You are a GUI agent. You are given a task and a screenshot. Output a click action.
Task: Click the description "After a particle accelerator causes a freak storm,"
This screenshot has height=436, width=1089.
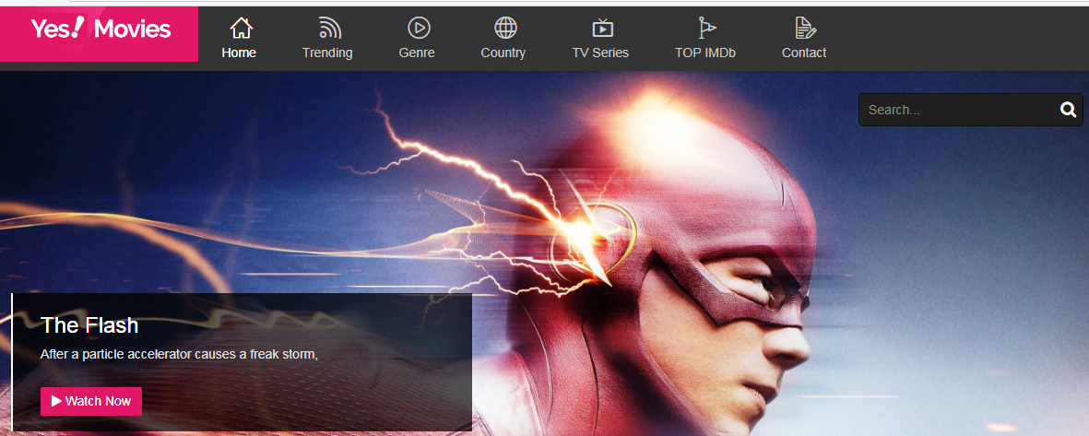tap(179, 354)
